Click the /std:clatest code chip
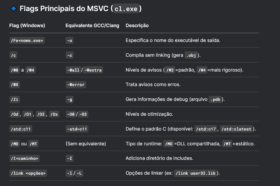This screenshot has height=186, width=280. (237, 129)
